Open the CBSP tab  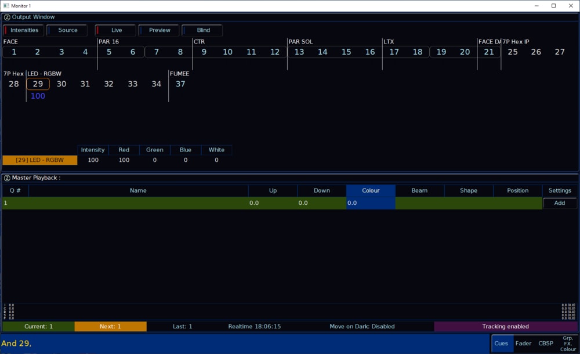[546, 344]
